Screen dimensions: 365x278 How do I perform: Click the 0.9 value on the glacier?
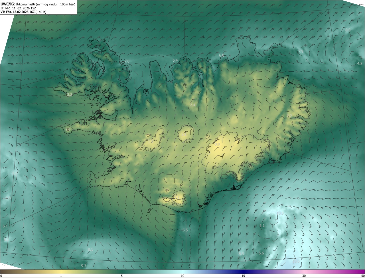pyautogui.click(x=217, y=144)
